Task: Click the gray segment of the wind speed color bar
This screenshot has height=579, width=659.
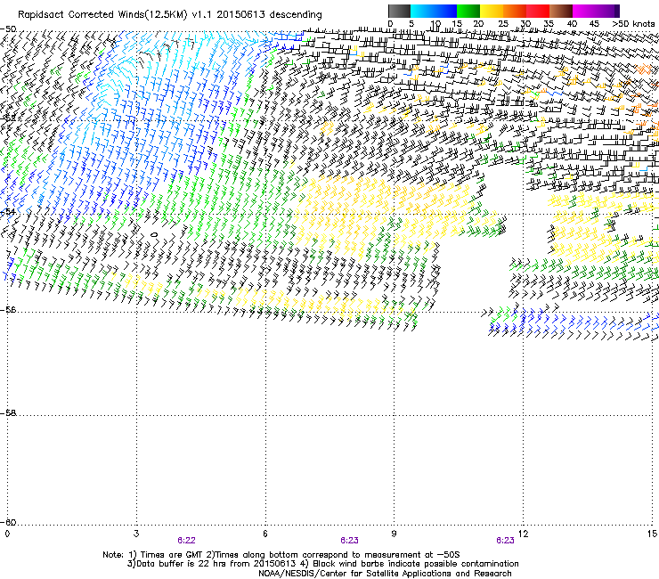Action: click(399, 11)
